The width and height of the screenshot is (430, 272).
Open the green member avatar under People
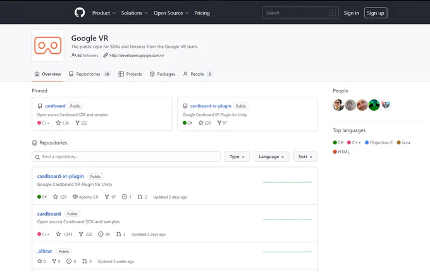(x=374, y=105)
